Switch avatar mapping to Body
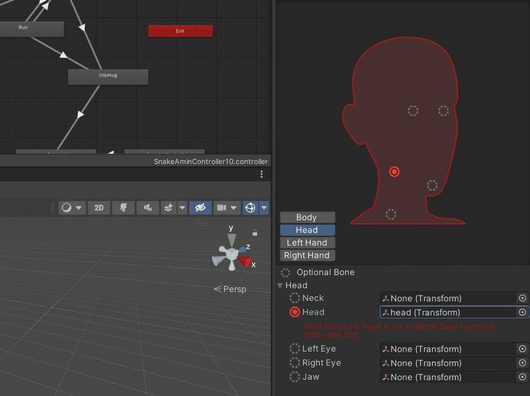 307,217
